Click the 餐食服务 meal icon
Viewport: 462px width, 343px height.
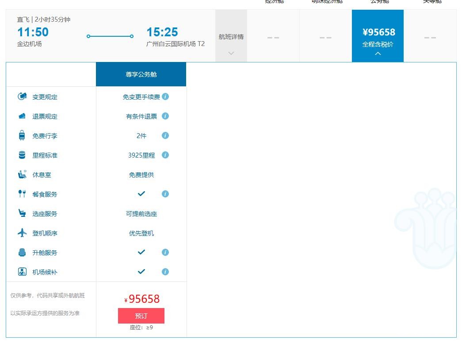coord(22,194)
